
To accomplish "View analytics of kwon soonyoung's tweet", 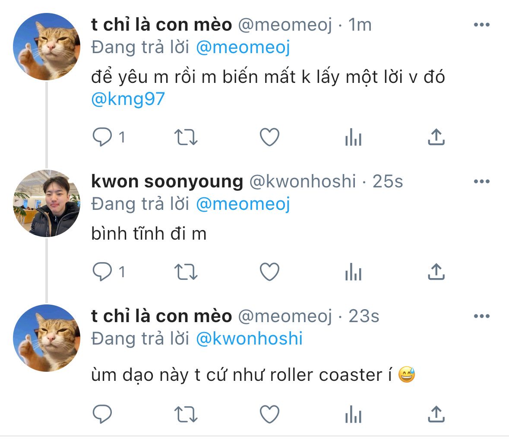I will (353, 272).
